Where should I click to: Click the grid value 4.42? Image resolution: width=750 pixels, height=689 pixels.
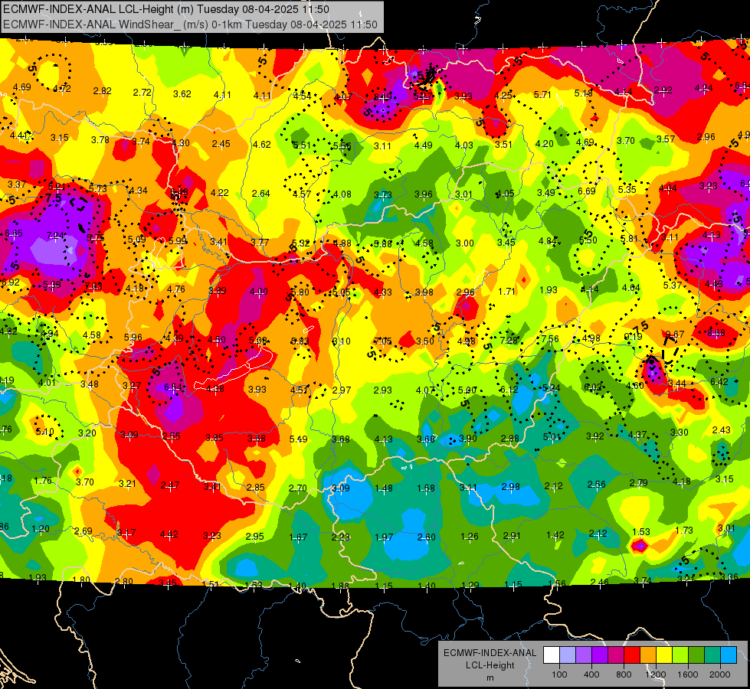click(x=169, y=534)
